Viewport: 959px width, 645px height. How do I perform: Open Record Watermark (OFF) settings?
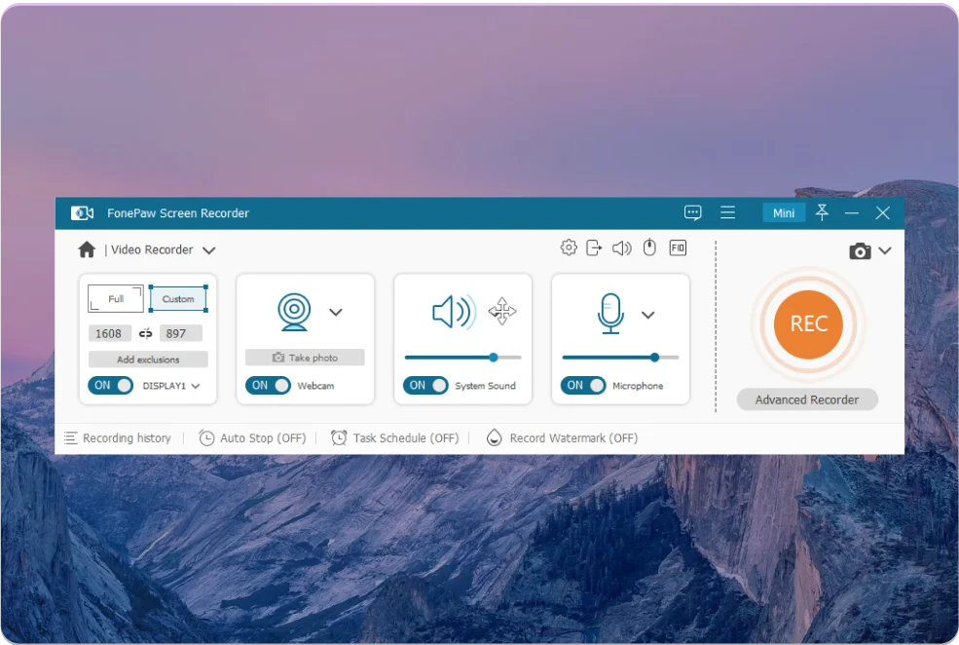tap(573, 438)
